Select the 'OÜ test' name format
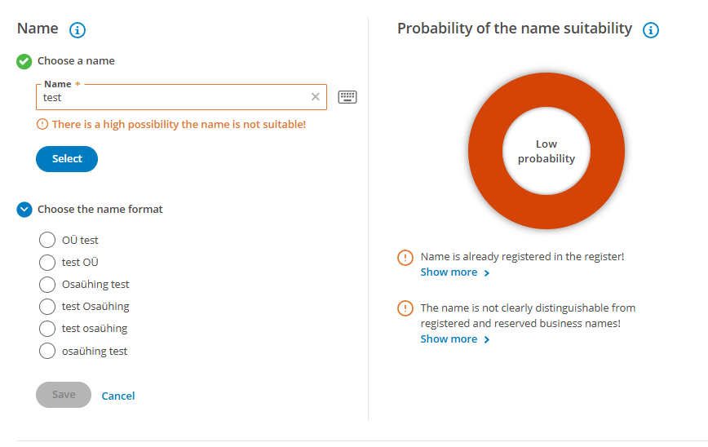 [x=47, y=241]
